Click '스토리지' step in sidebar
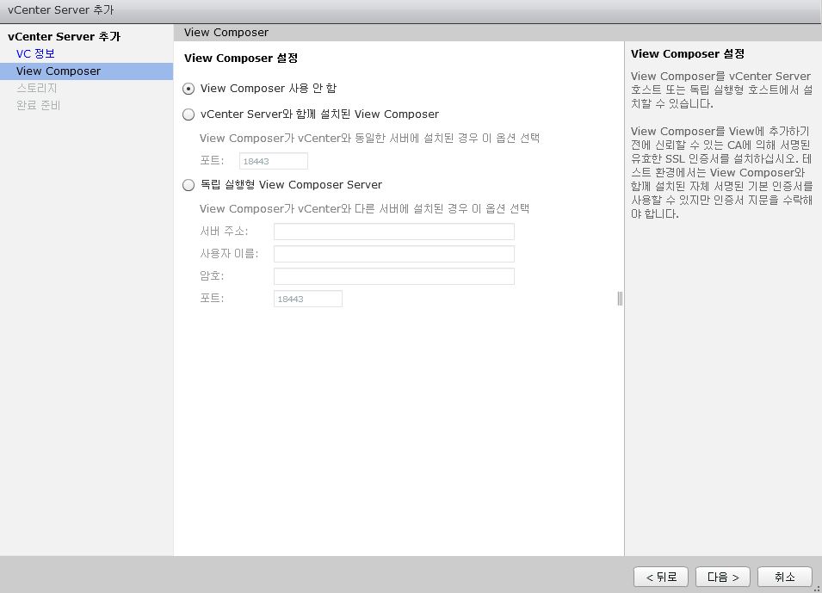This screenshot has width=822, height=593. (37, 88)
